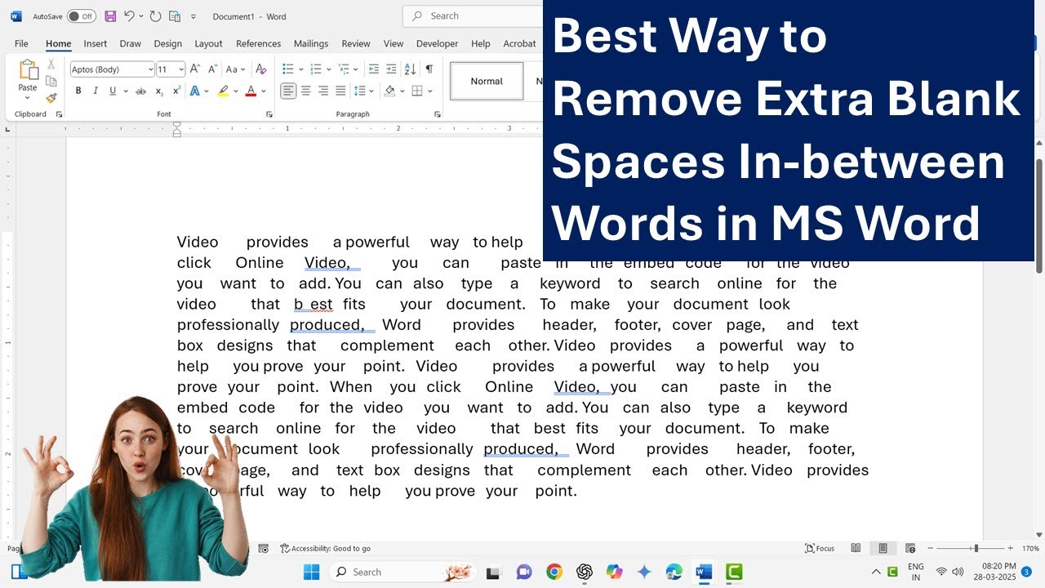Check Accessibility: Good to go status
The image size is (1045, 588).
325,549
